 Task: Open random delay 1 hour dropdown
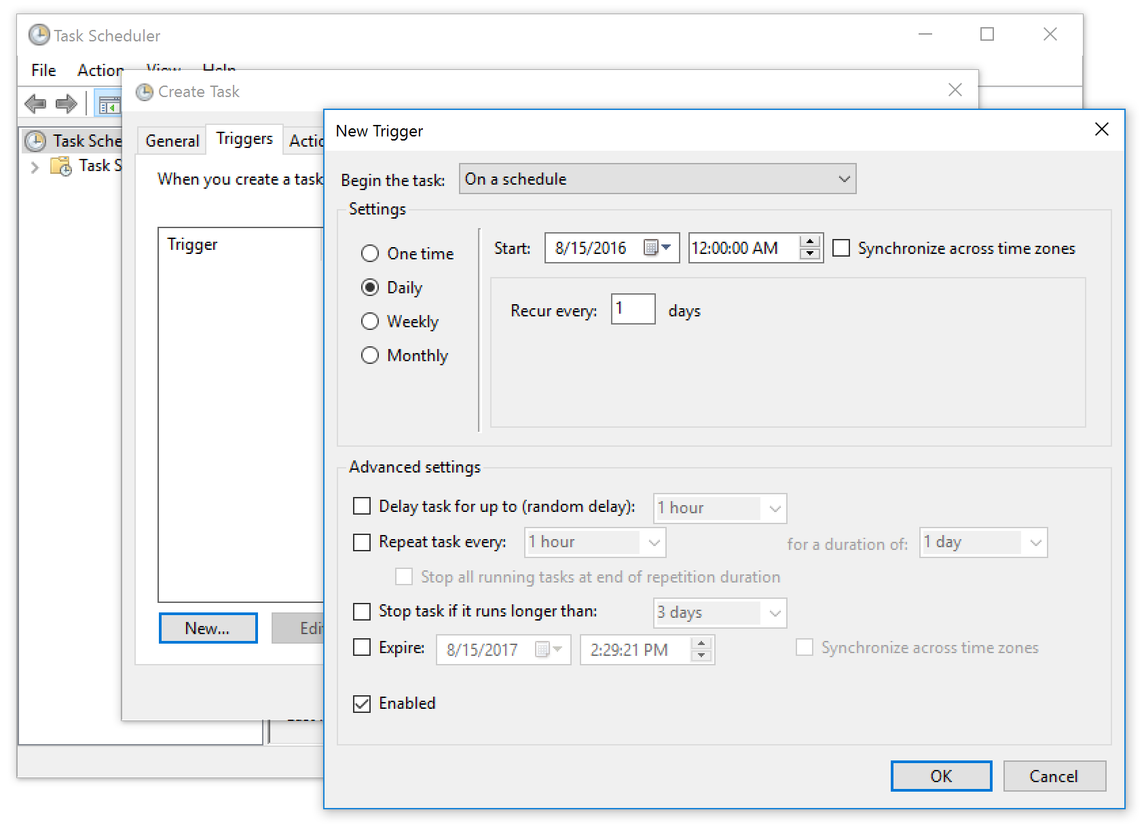tap(720, 509)
